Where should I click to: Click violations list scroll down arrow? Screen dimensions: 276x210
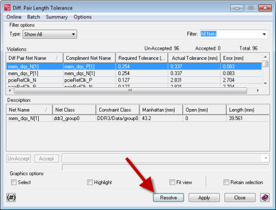265,83
